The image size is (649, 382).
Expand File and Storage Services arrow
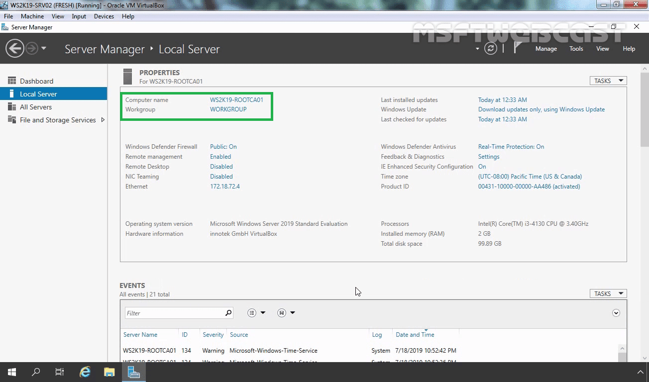pos(103,120)
